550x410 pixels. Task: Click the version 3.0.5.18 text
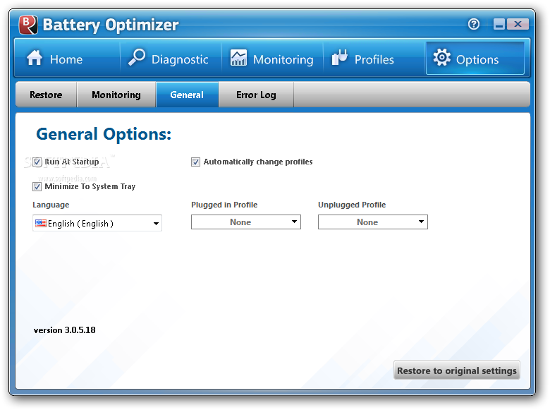[65, 330]
